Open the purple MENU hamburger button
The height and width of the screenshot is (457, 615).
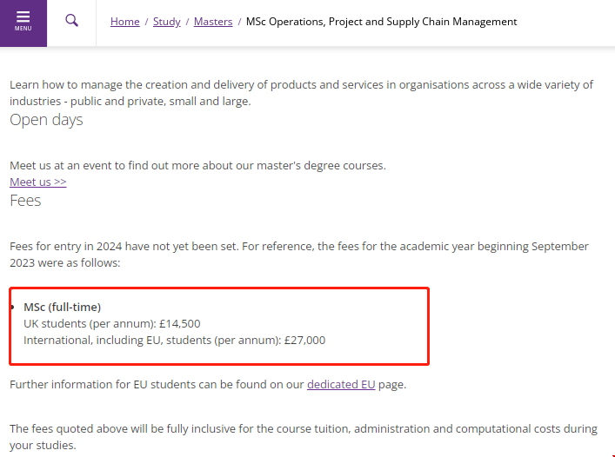[23, 22]
